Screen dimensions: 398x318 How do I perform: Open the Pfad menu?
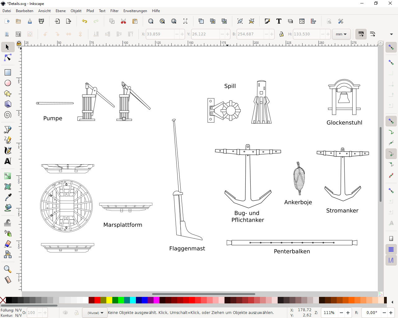point(90,11)
